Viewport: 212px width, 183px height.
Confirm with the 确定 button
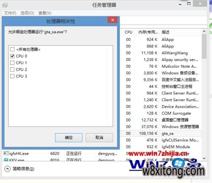click(x=69, y=137)
